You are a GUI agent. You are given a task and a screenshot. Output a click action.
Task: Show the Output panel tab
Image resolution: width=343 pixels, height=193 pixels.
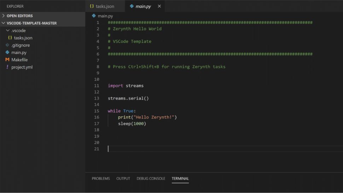pyautogui.click(x=123, y=179)
